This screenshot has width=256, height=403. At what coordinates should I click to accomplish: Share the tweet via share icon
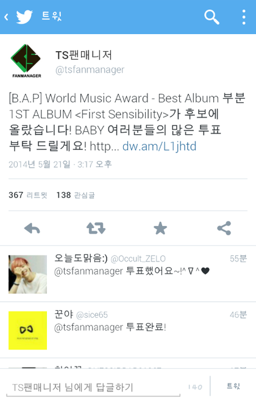224,228
